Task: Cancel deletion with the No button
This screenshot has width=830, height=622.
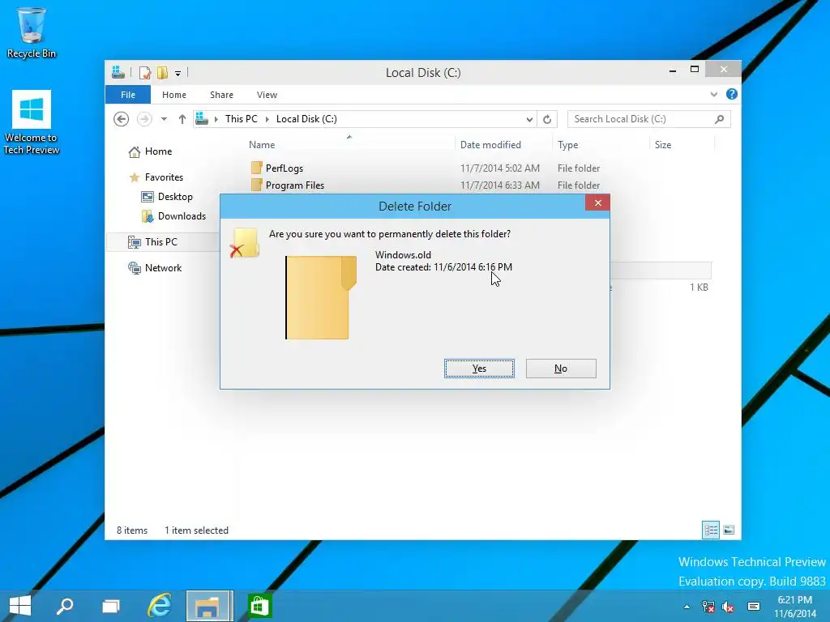Action: coord(561,369)
